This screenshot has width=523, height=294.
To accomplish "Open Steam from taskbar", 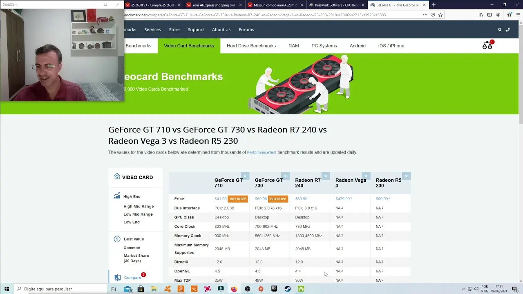I will 288,289.
